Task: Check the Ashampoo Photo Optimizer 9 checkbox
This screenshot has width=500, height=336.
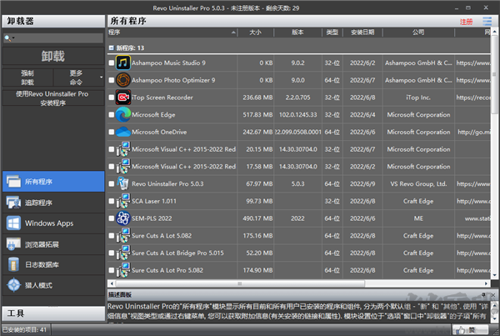Action: click(x=112, y=80)
